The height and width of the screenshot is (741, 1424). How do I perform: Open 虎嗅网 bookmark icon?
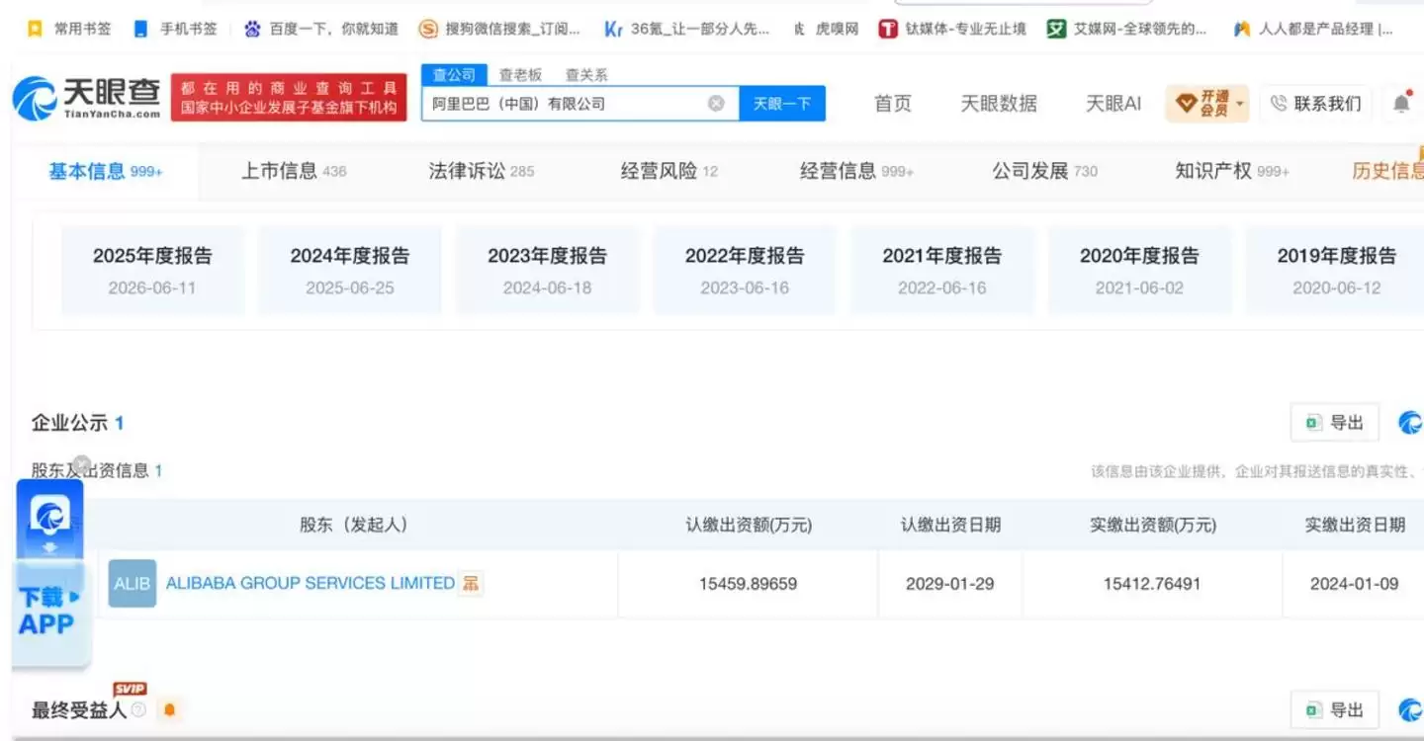[x=799, y=29]
